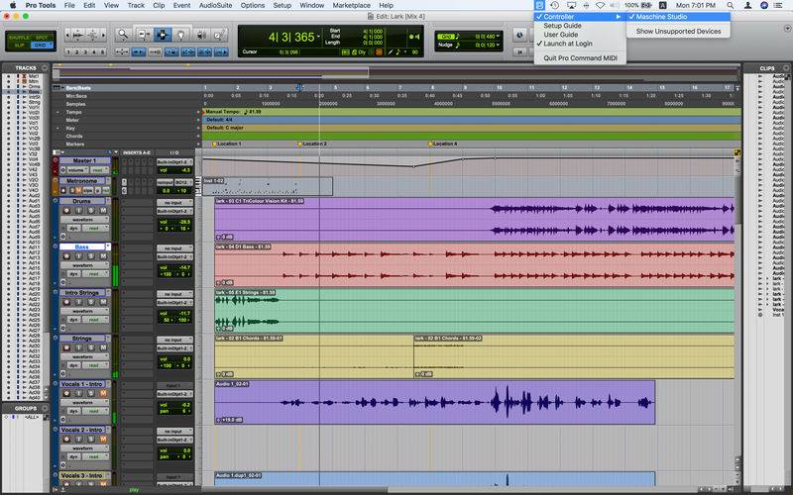Choose Show Unsupported Devices menu item
This screenshot has height=495, width=793.
(679, 32)
